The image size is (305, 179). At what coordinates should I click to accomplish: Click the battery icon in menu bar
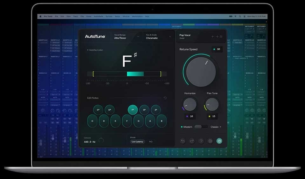[231, 16]
